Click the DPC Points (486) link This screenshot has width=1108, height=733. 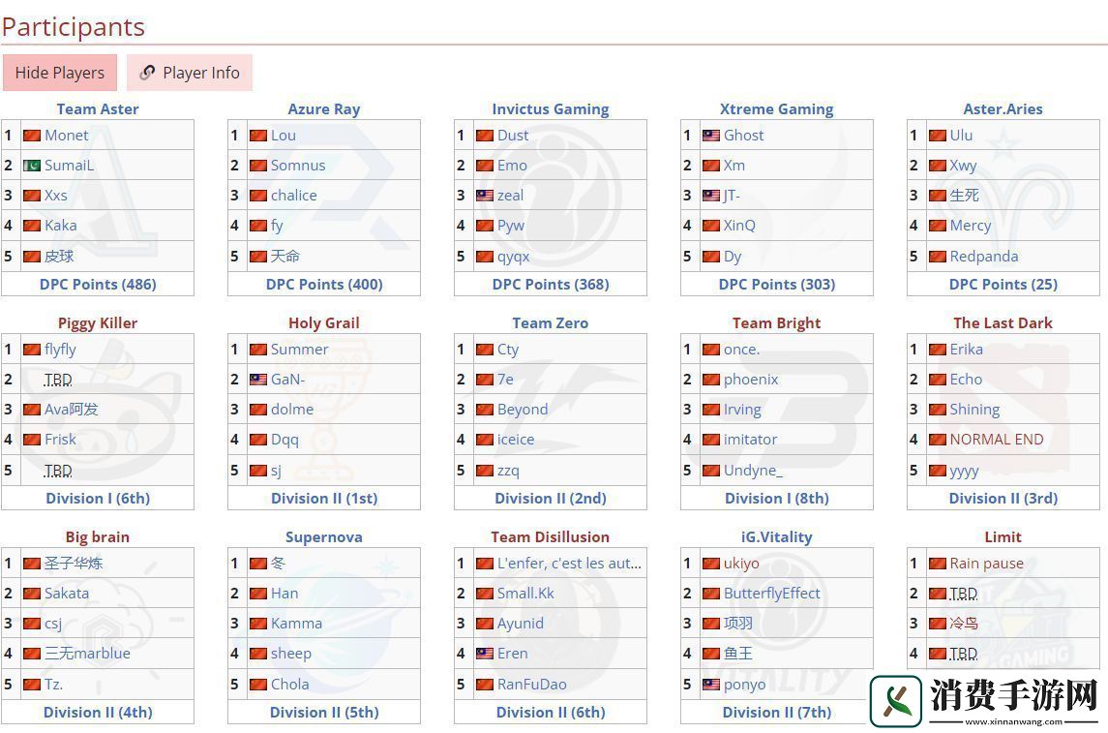coord(98,284)
